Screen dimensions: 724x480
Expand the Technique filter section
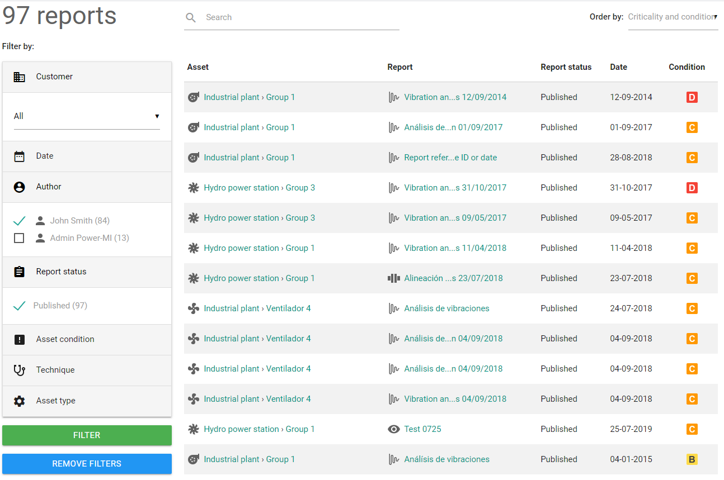tap(87, 370)
